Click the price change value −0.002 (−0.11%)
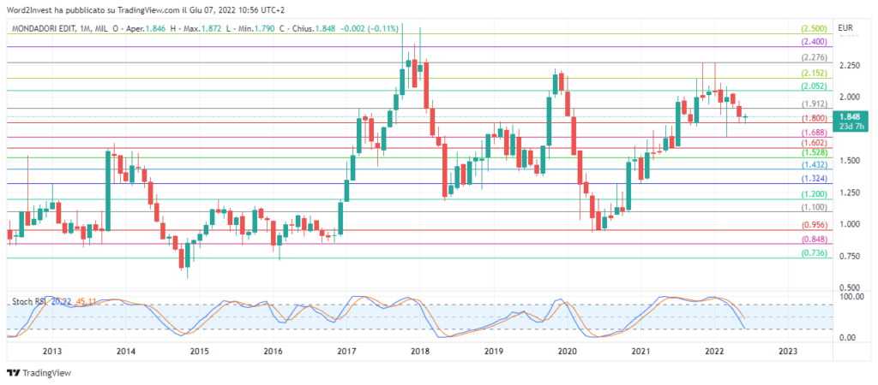878x385 pixels. [x=371, y=28]
